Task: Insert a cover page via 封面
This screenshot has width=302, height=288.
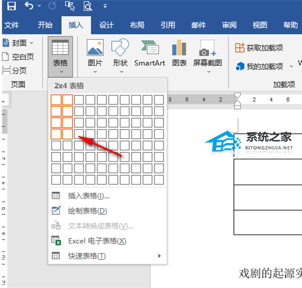Action: coord(17,43)
